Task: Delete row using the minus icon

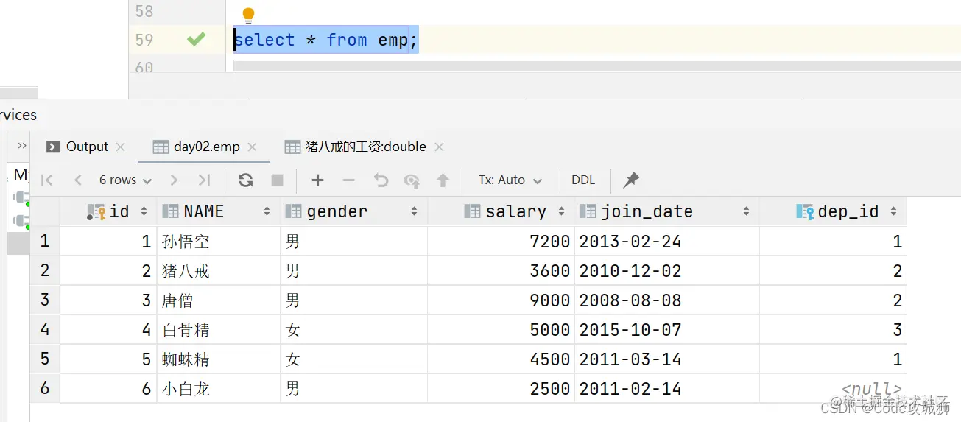Action: pos(349,180)
